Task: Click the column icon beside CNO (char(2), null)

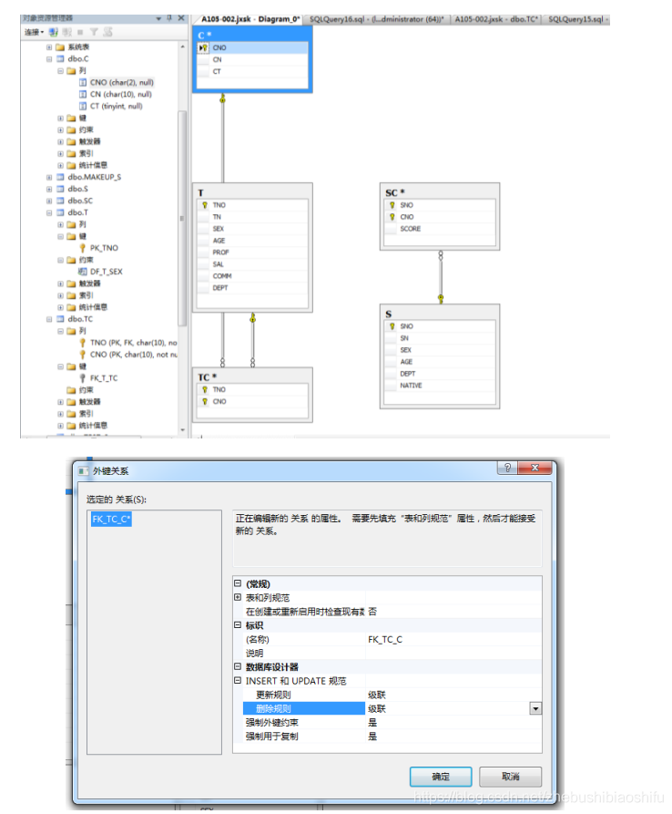Action: click(x=83, y=83)
